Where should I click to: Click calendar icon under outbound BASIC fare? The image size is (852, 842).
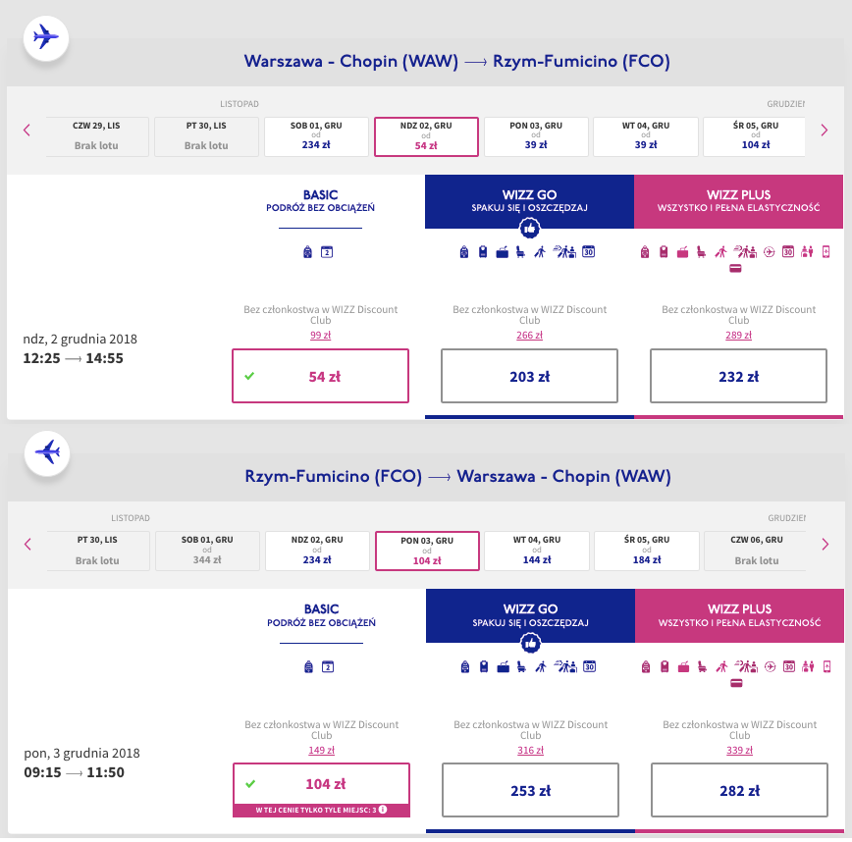point(328,252)
